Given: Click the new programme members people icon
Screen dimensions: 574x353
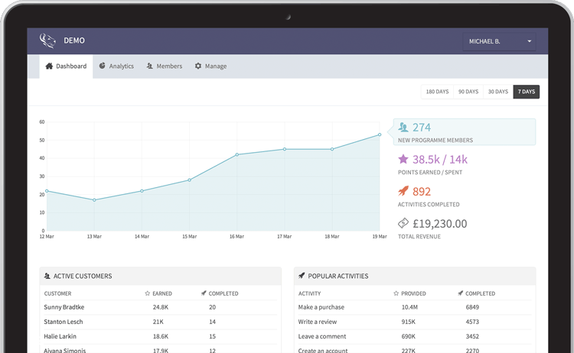Looking at the screenshot, I should coord(403,128).
